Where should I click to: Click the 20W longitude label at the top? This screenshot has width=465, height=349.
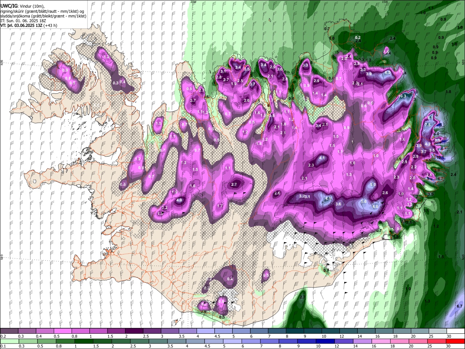click(x=193, y=2)
